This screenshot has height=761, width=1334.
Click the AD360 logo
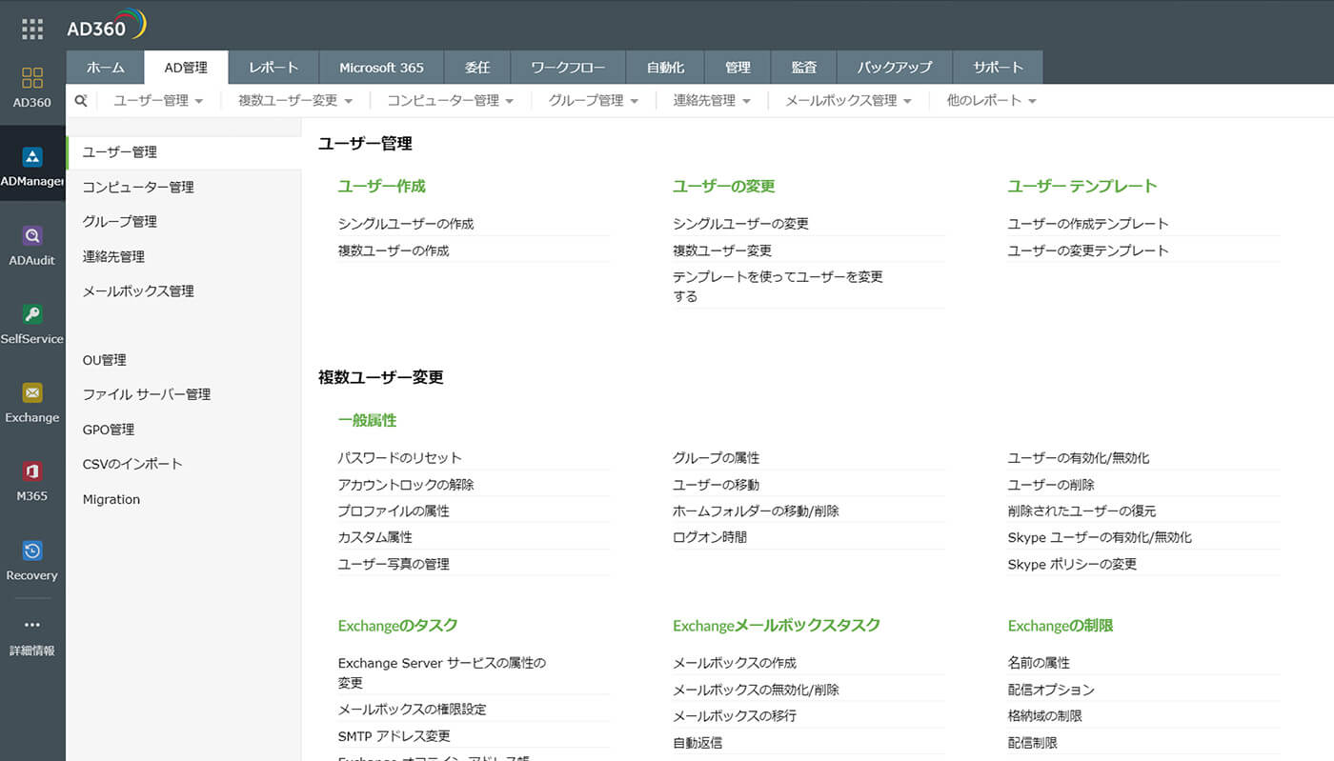[x=106, y=26]
